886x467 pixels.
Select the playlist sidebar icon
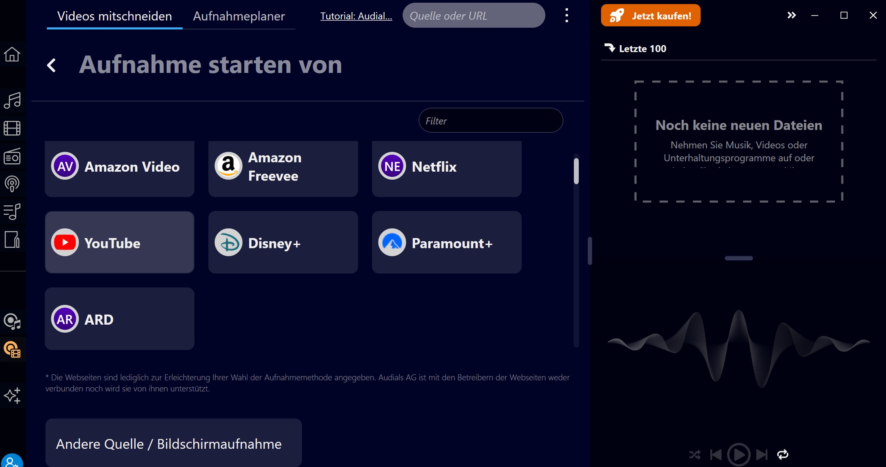(12, 212)
